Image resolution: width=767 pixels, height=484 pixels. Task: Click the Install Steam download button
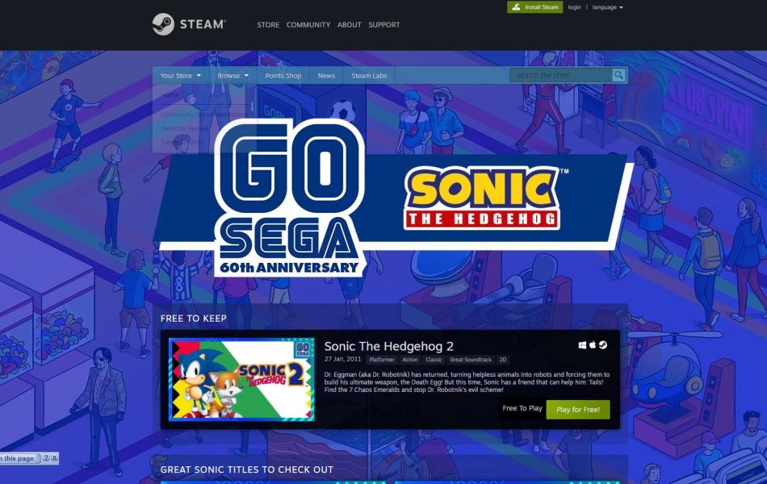534,6
